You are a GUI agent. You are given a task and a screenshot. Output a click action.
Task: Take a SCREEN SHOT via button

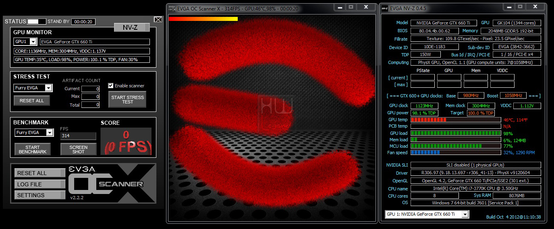tap(78, 149)
